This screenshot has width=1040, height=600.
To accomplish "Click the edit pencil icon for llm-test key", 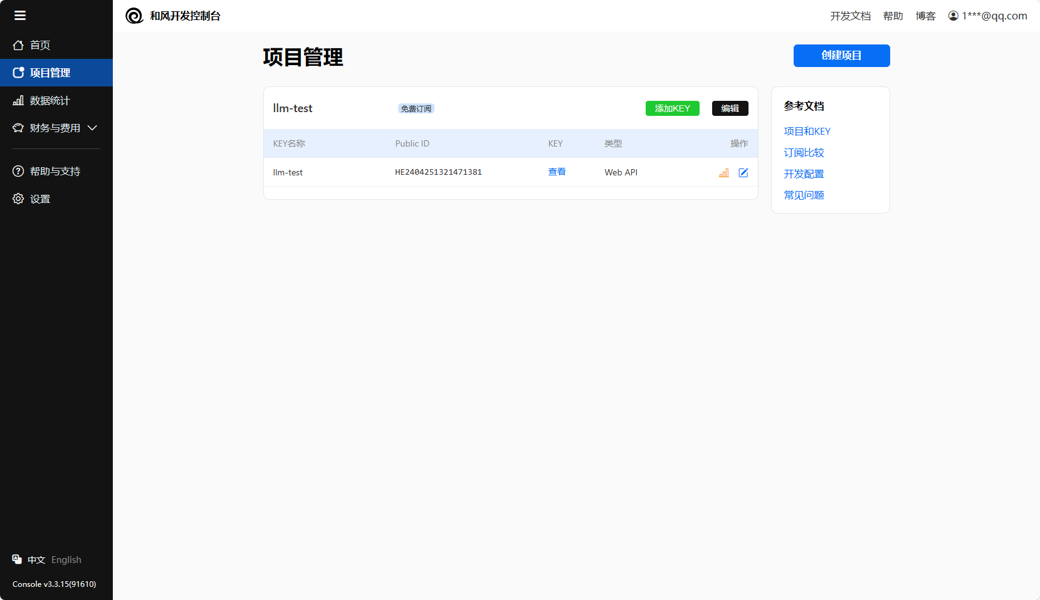I will click(x=743, y=173).
